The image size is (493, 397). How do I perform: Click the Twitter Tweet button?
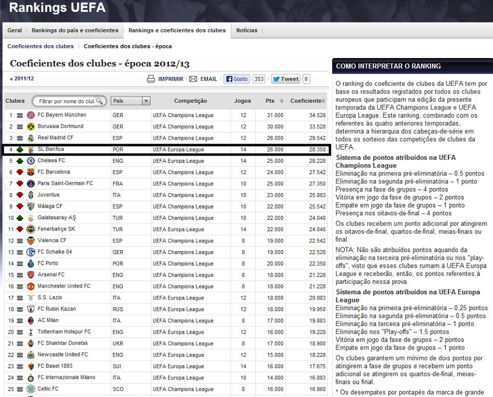tap(286, 79)
